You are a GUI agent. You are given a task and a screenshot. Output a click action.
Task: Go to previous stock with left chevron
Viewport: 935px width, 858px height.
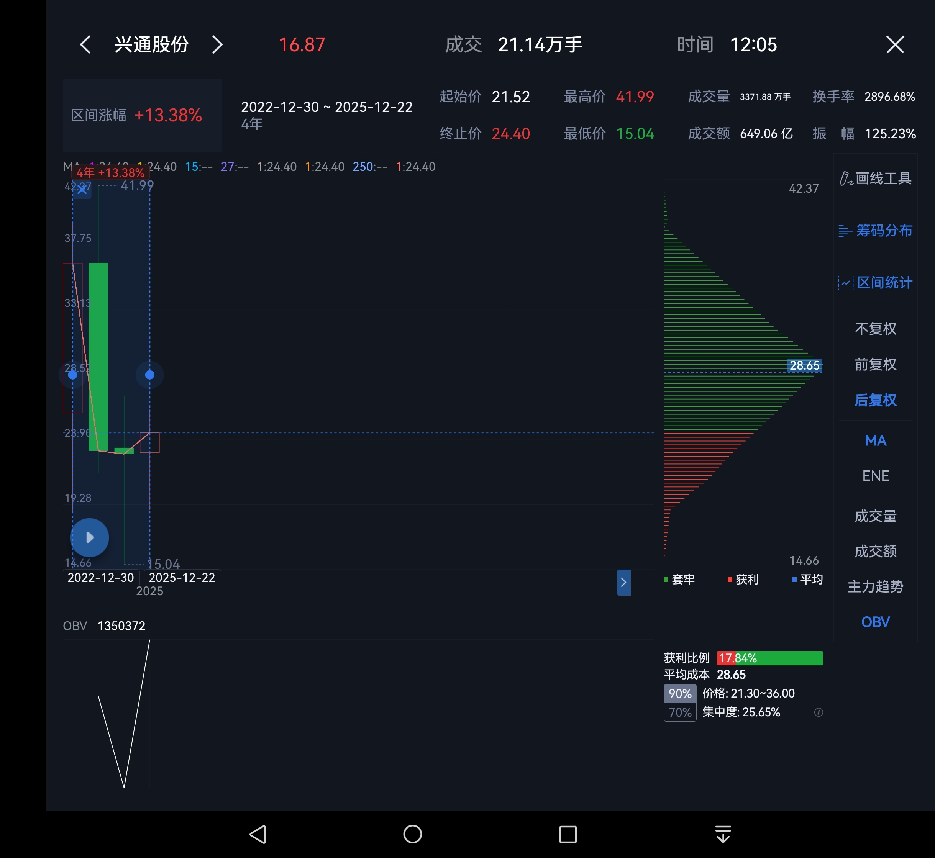[85, 45]
